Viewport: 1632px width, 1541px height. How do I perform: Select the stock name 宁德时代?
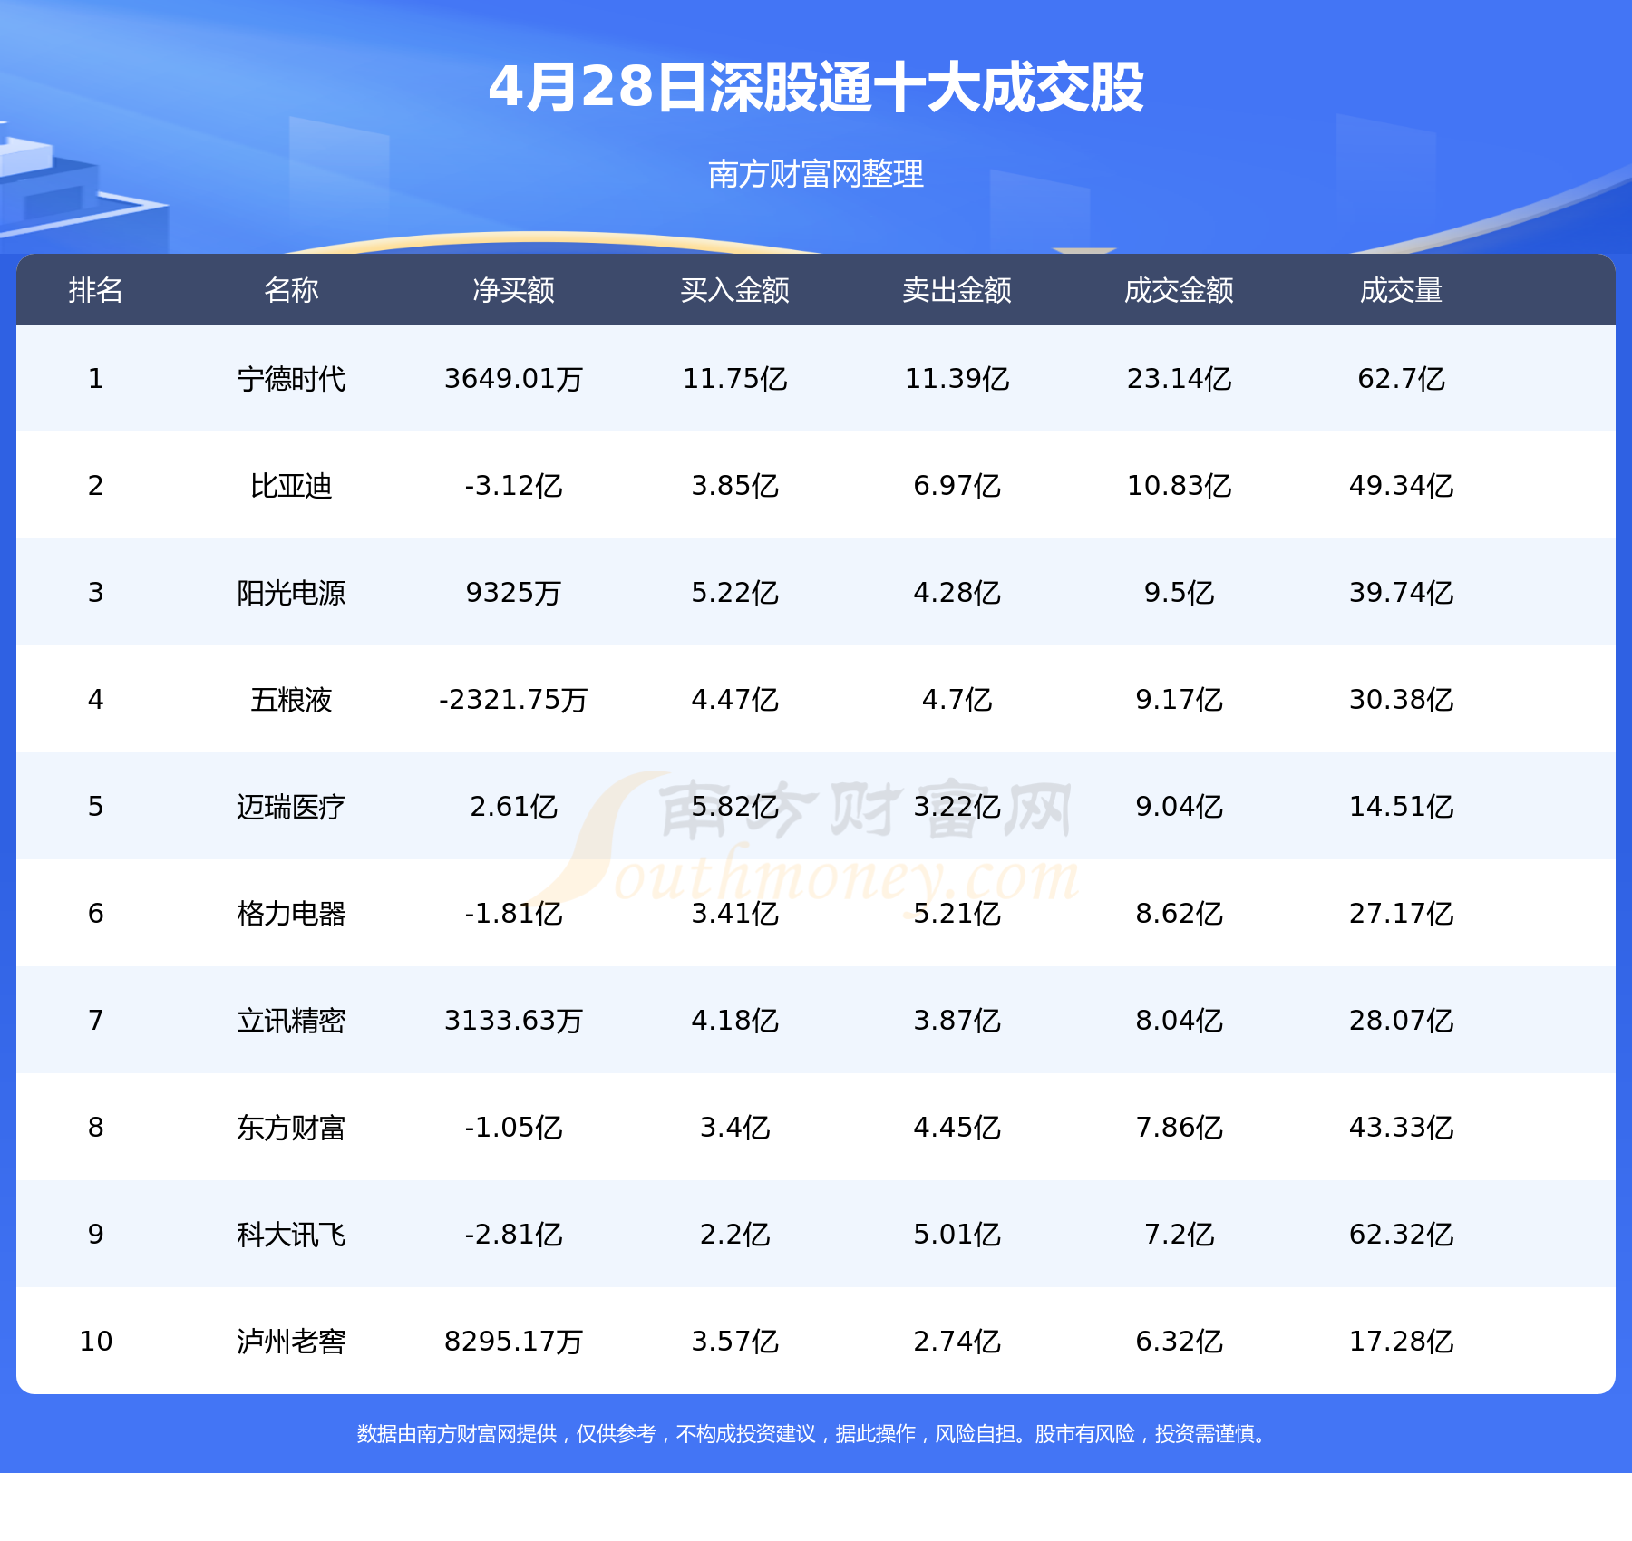tap(291, 379)
